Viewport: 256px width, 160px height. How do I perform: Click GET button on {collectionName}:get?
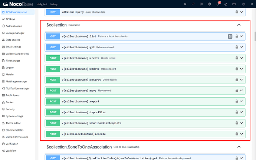[53, 47]
